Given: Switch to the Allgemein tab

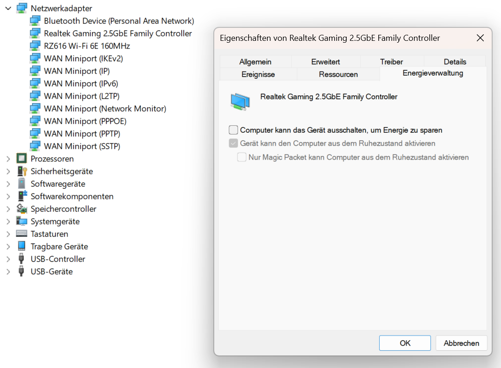Looking at the screenshot, I should coord(255,62).
